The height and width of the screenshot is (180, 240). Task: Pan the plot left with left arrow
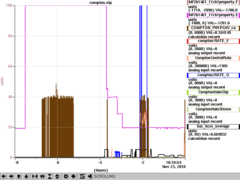(4, 176)
